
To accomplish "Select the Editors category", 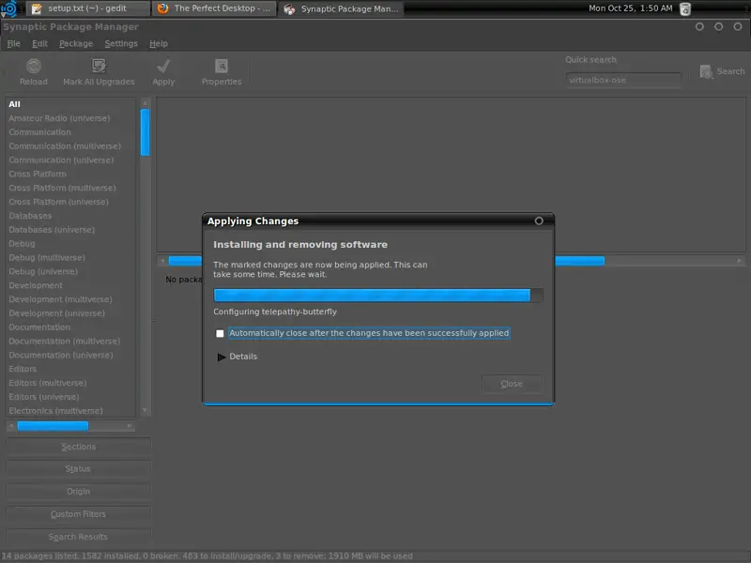I will click(71, 369).
